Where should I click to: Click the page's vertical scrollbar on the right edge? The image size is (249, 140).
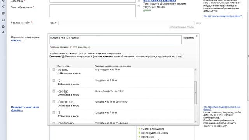(248, 56)
